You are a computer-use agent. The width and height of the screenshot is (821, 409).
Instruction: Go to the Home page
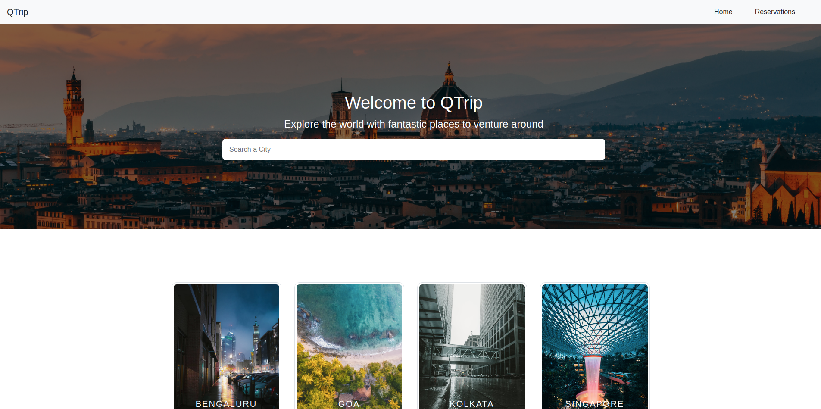tap(723, 12)
